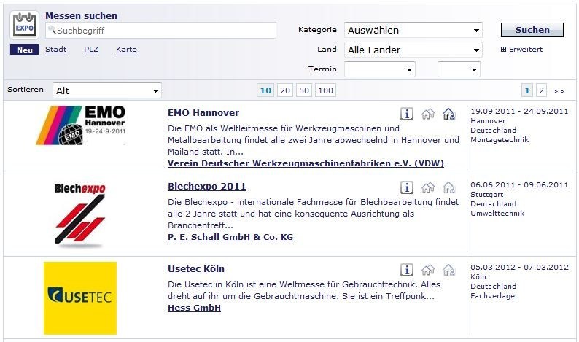Show 20 results per page
The image size is (579, 342).
pos(284,90)
